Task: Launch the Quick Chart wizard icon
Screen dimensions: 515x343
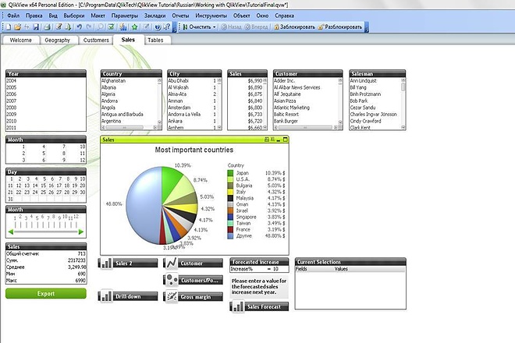Action: tap(123, 27)
